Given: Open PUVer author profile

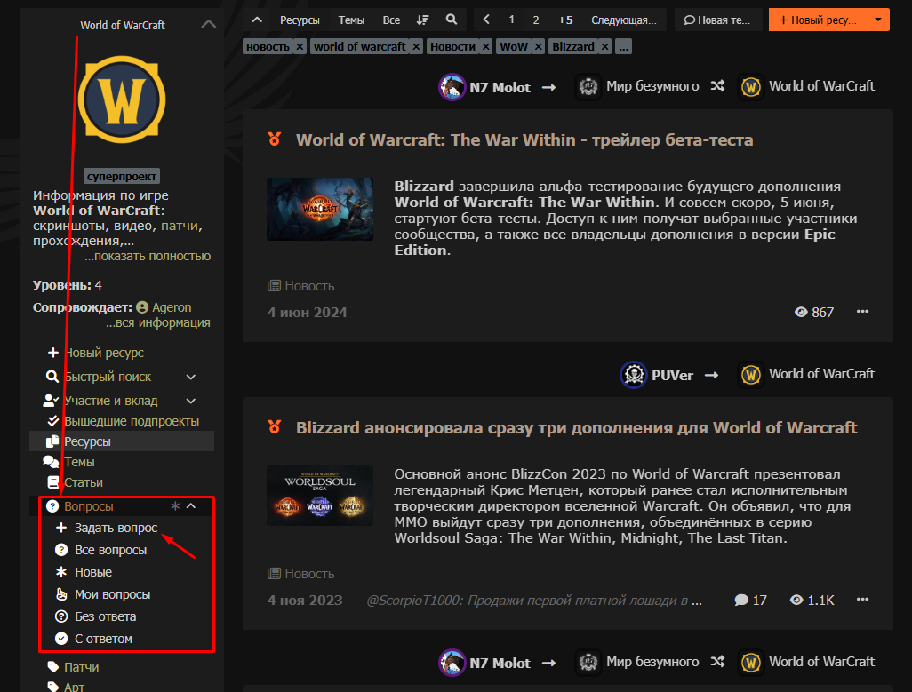Looking at the screenshot, I should (x=672, y=376).
